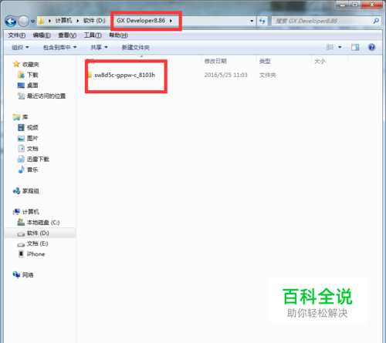The height and width of the screenshot is (343, 386).
Task: Open the view options dropdown arrow
Action: [x=340, y=47]
